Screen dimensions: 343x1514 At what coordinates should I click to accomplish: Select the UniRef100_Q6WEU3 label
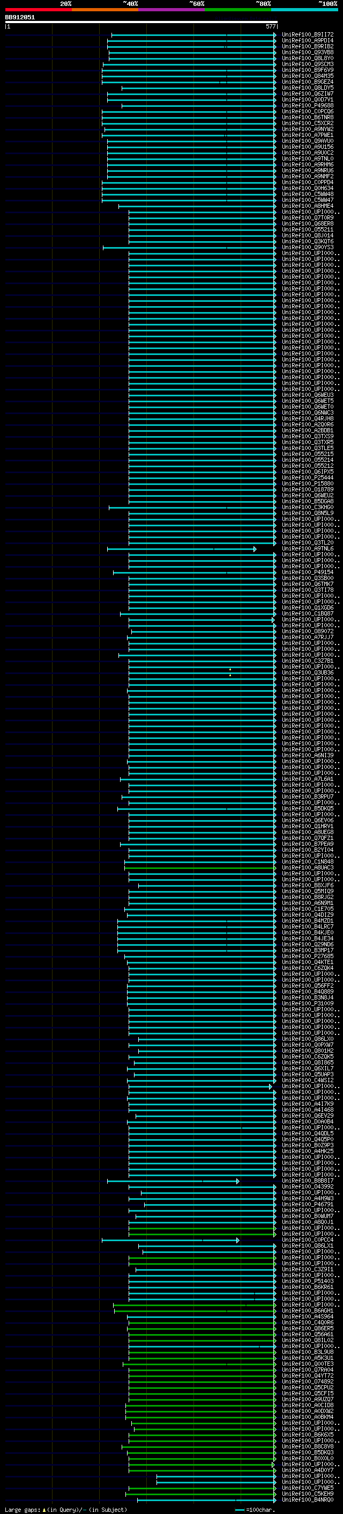click(307, 395)
